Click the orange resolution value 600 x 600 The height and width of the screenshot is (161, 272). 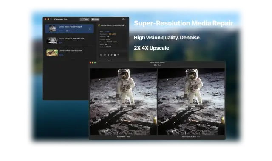click(112, 34)
